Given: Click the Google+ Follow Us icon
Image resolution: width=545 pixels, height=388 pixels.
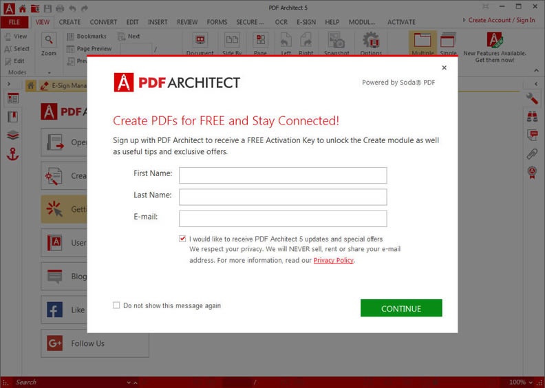Looking at the screenshot, I should point(54,343).
